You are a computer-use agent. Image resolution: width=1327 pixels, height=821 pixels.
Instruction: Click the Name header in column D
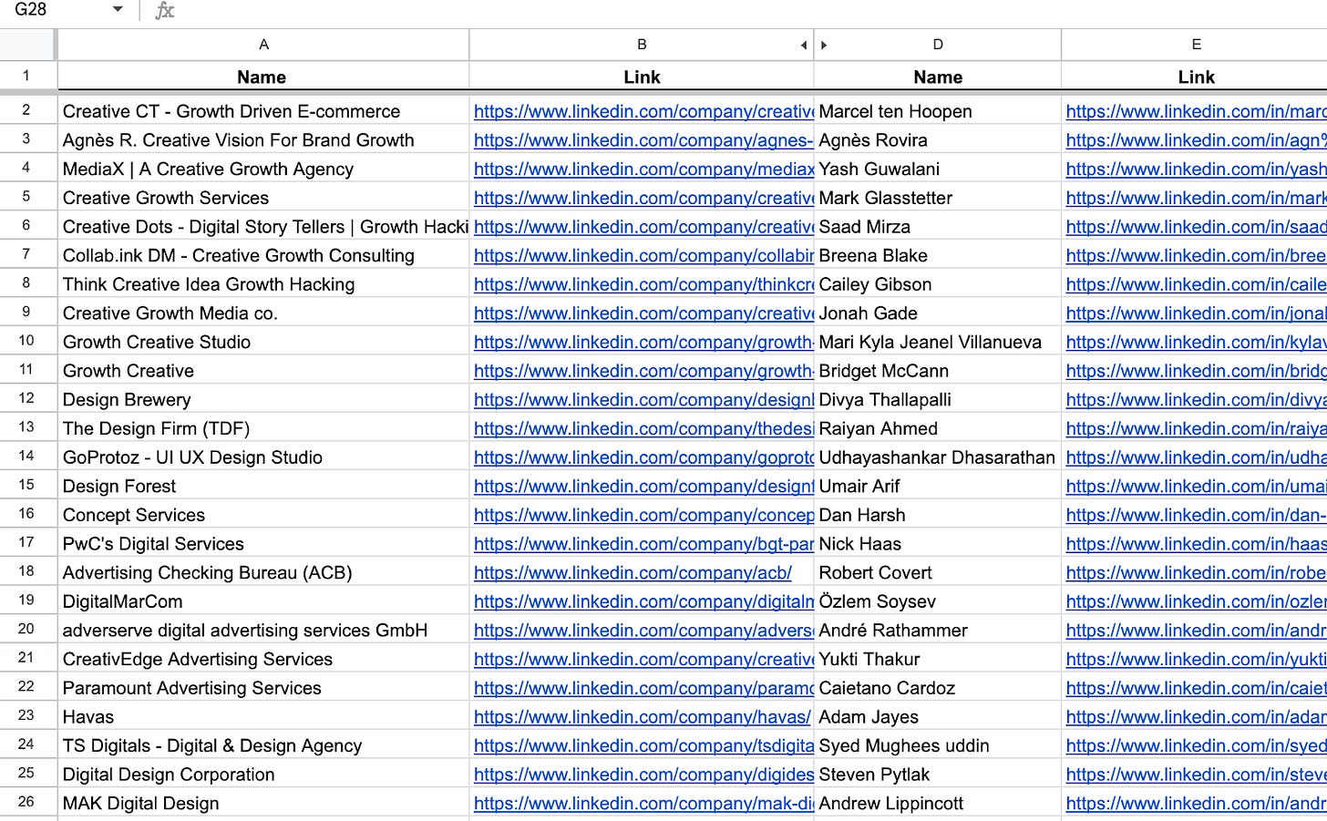point(938,77)
